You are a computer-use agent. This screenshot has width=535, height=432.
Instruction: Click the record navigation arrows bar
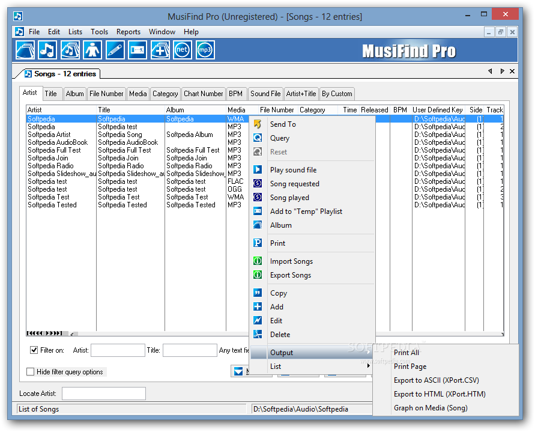(x=44, y=333)
